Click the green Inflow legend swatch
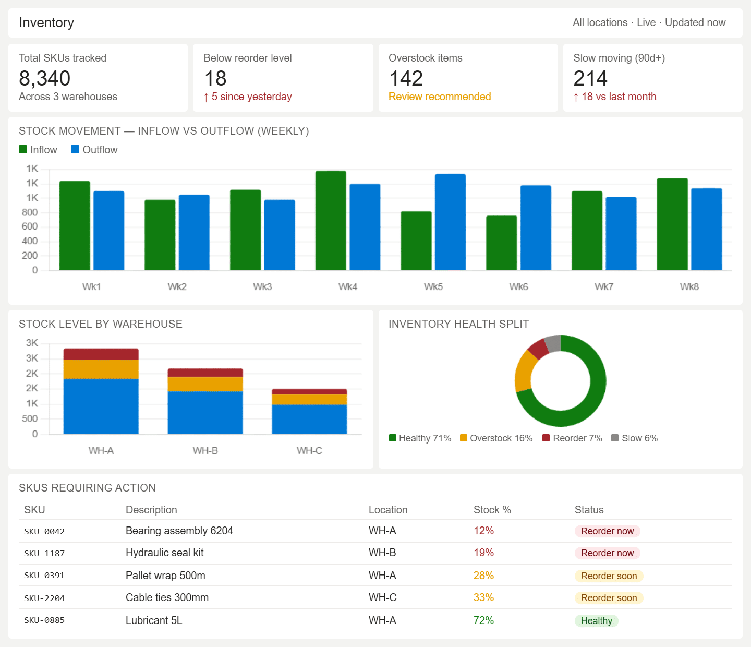 pos(23,149)
